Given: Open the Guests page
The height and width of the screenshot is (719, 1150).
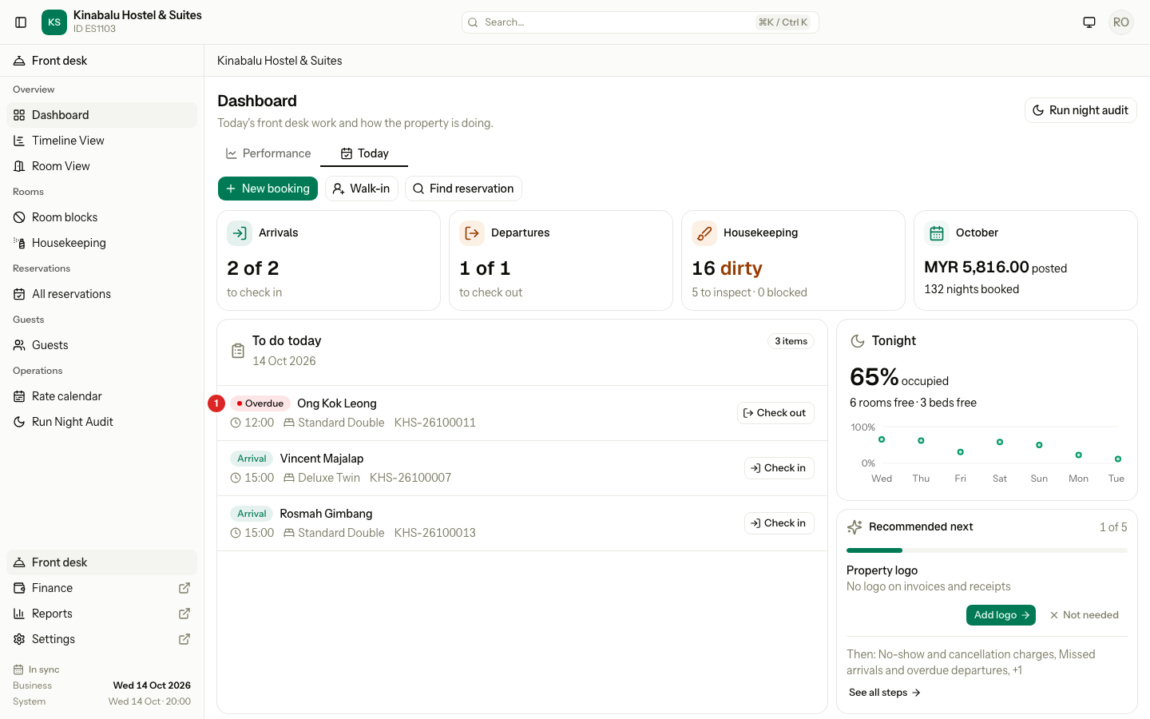Looking at the screenshot, I should 102,345.
